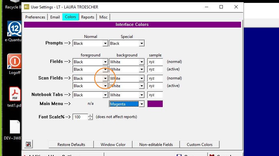Decrease Font Scale with the down arrow
The image size is (279, 156).
90,118
